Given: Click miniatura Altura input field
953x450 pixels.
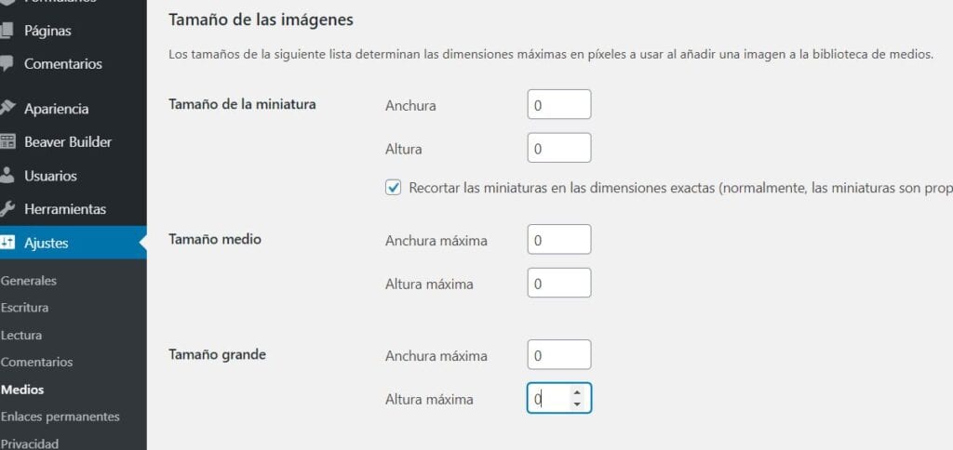Looking at the screenshot, I should (559, 148).
